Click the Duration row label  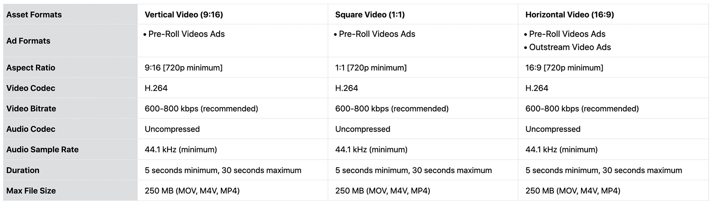click(x=23, y=170)
